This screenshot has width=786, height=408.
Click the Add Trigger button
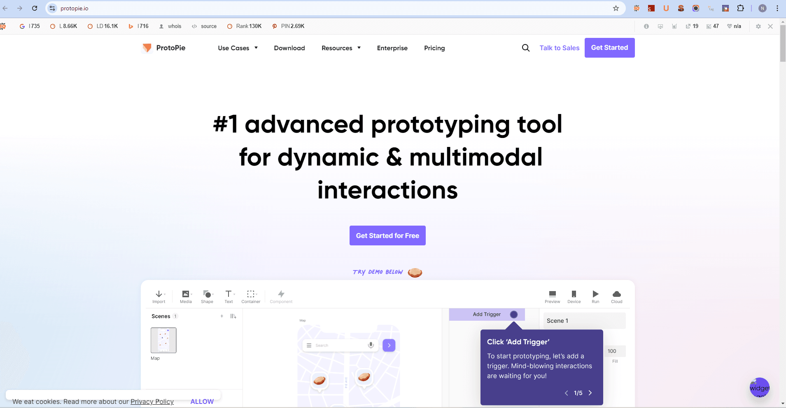tap(487, 315)
